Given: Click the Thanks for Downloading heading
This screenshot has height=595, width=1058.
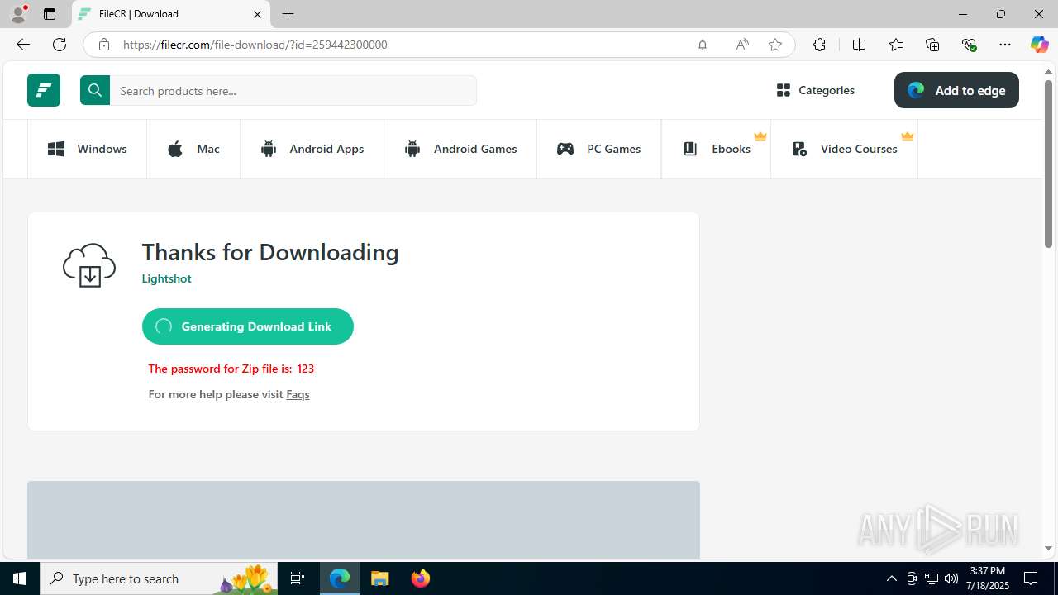Looking at the screenshot, I should pyautogui.click(x=270, y=252).
